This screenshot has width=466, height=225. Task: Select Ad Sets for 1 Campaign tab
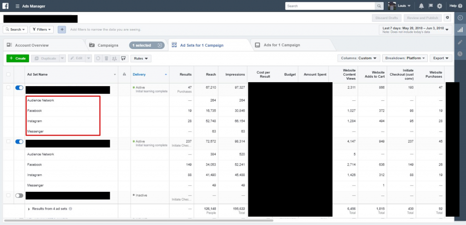[202, 45]
